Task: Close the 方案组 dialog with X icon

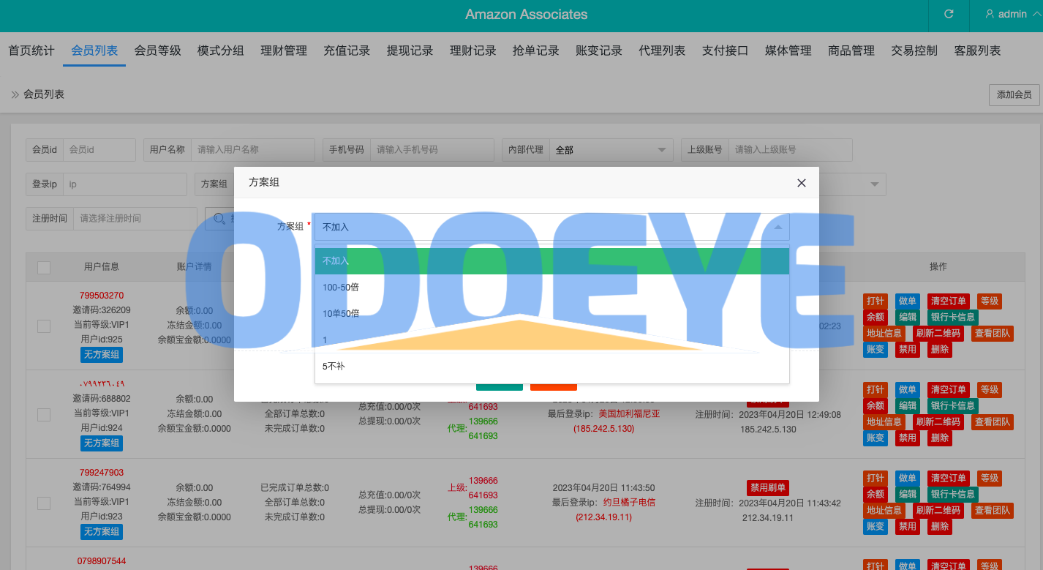Action: [802, 183]
